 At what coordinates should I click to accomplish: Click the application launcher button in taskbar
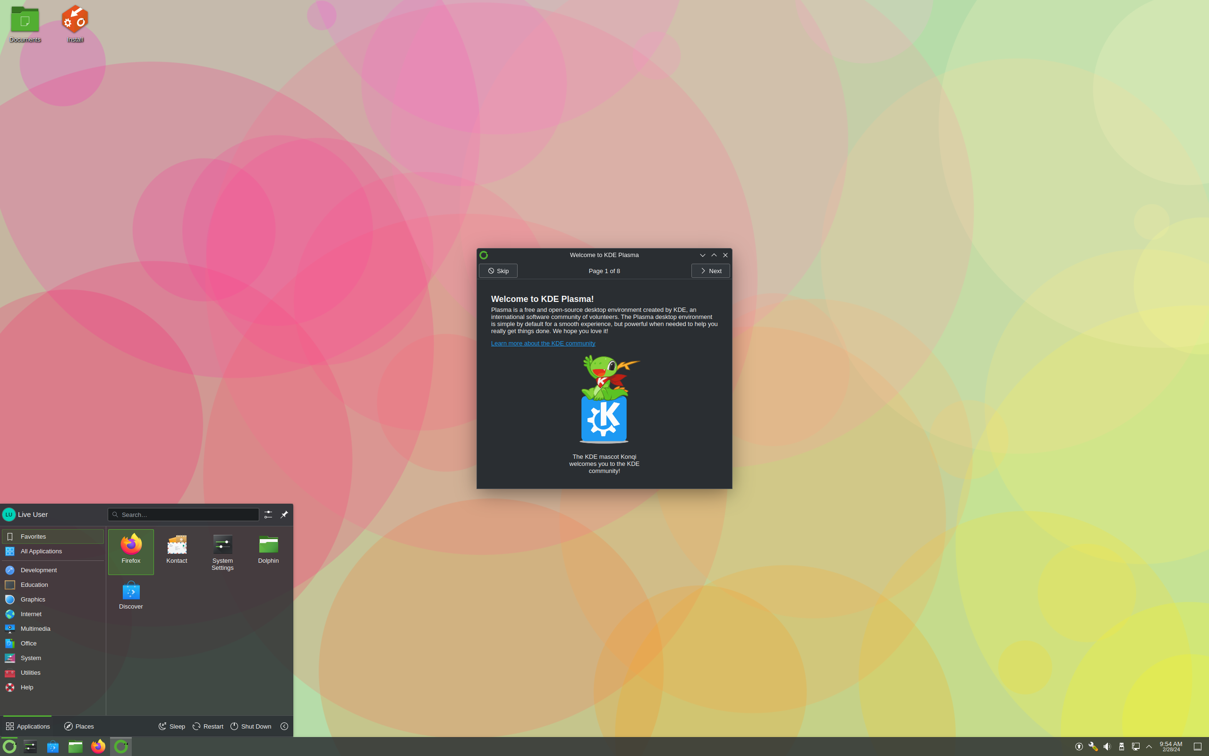[9, 747]
